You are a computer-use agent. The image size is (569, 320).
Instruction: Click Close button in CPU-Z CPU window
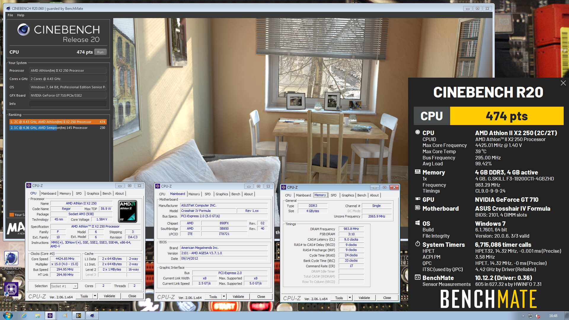tap(132, 296)
